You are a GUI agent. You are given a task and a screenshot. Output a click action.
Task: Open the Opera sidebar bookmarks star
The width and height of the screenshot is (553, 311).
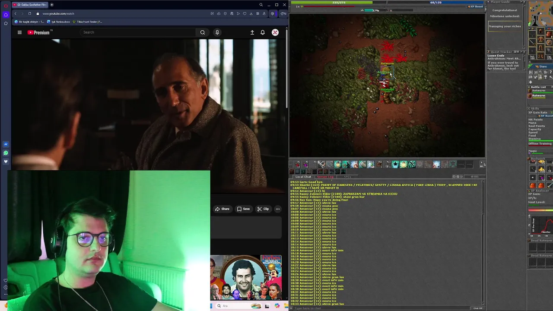[x=6, y=23]
